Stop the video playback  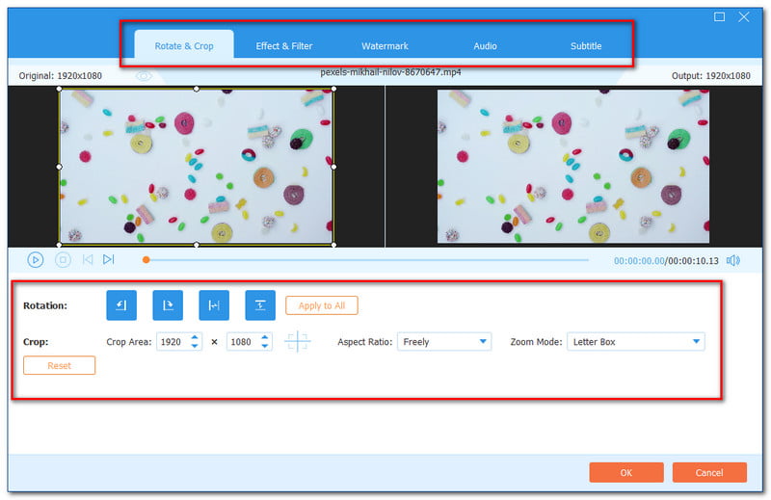[x=63, y=259]
